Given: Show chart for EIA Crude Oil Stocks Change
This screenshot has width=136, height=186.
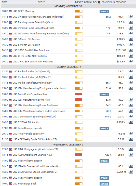Looking at the screenshot, I should pyautogui.click(x=131, y=172).
